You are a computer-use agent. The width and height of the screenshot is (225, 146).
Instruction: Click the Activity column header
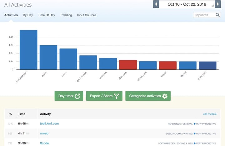(45, 114)
